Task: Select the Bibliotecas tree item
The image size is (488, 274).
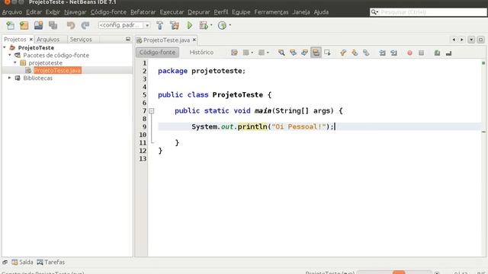Action: coord(37,78)
